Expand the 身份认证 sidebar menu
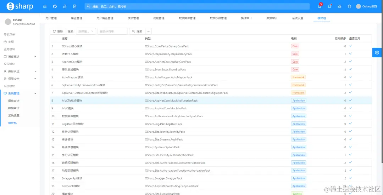The height and width of the screenshot is (195, 383). tap(20, 71)
